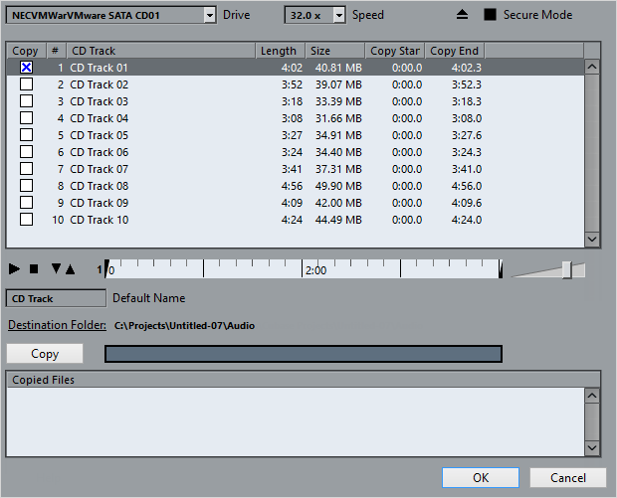617x498 pixels.
Task: Click the Size column header
Action: 334,51
